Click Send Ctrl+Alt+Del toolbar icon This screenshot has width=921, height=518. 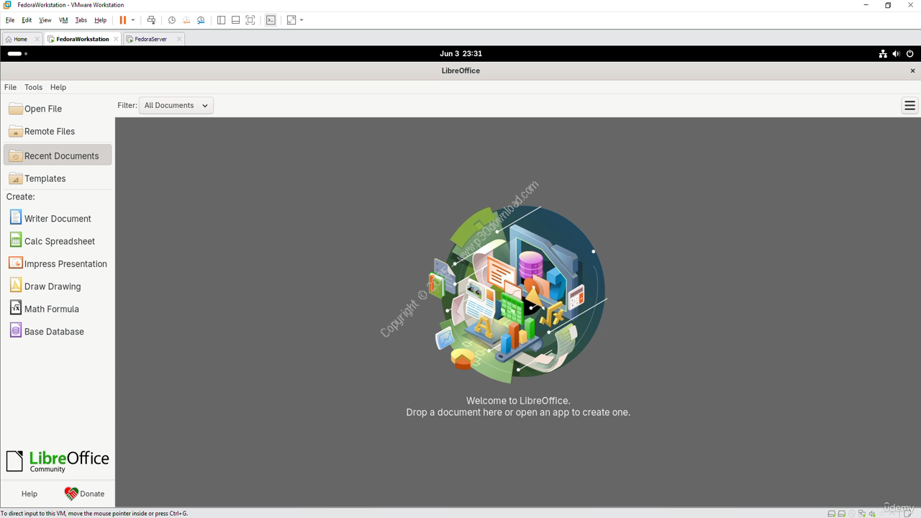tap(150, 20)
